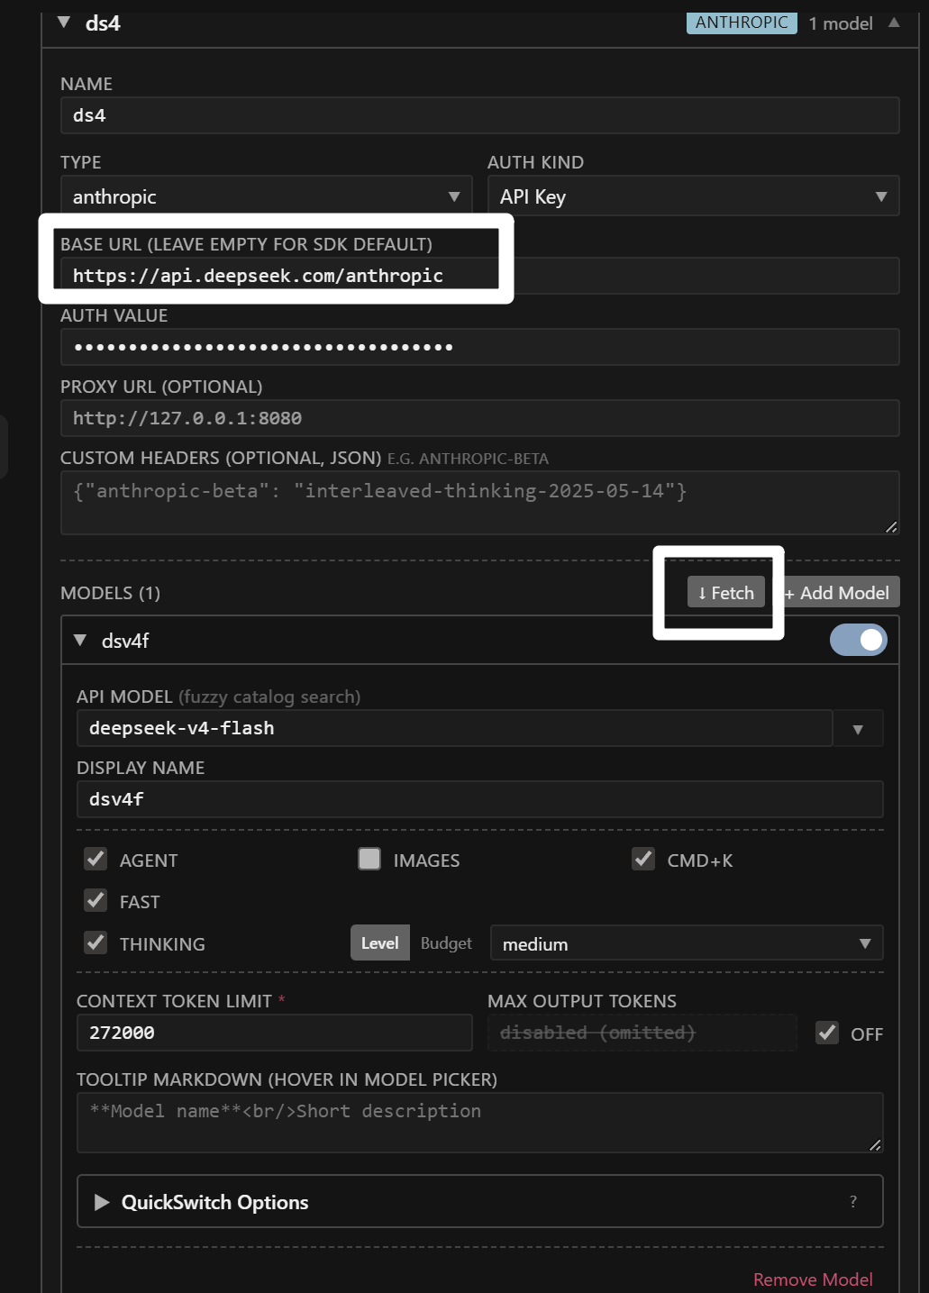Image resolution: width=929 pixels, height=1293 pixels.
Task: Uncheck the THINKING checkbox
Action: [x=96, y=942]
